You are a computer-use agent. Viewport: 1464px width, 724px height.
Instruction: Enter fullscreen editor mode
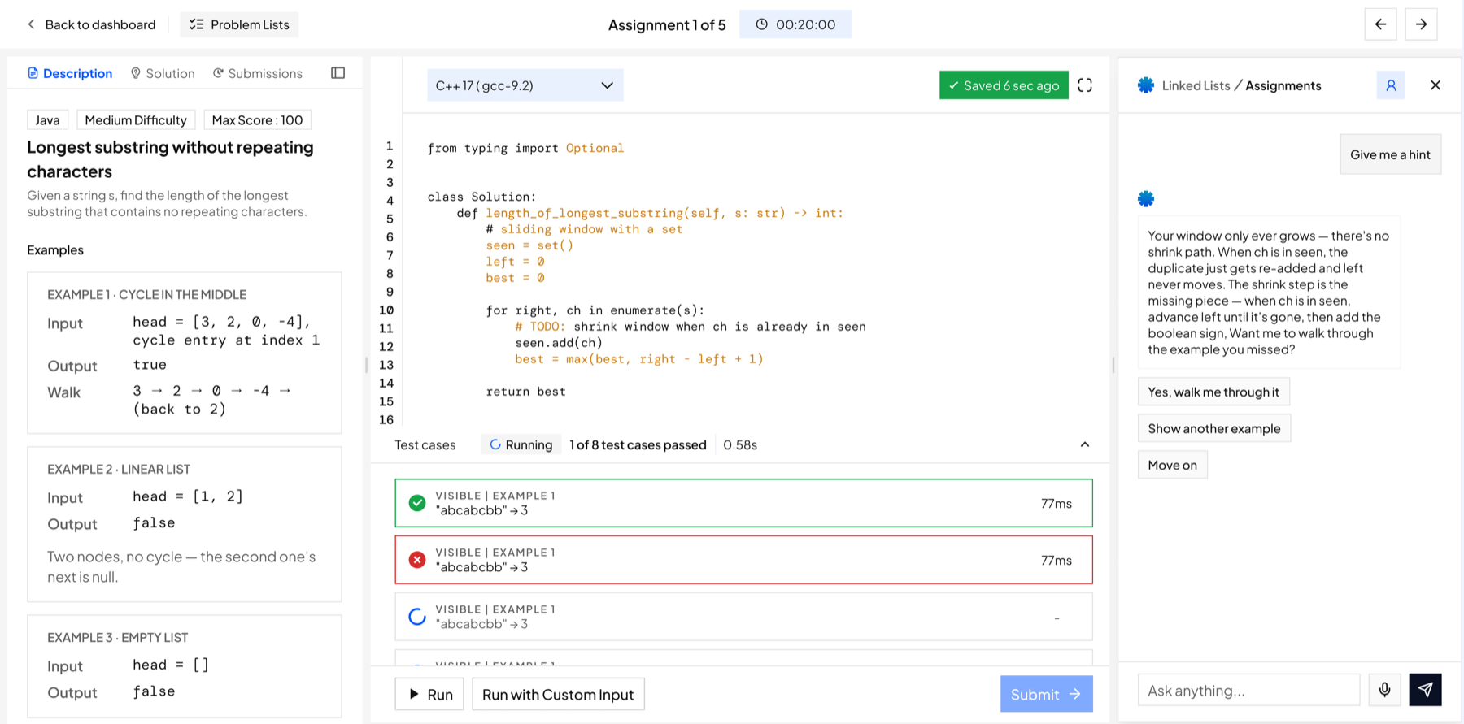pyautogui.click(x=1085, y=85)
